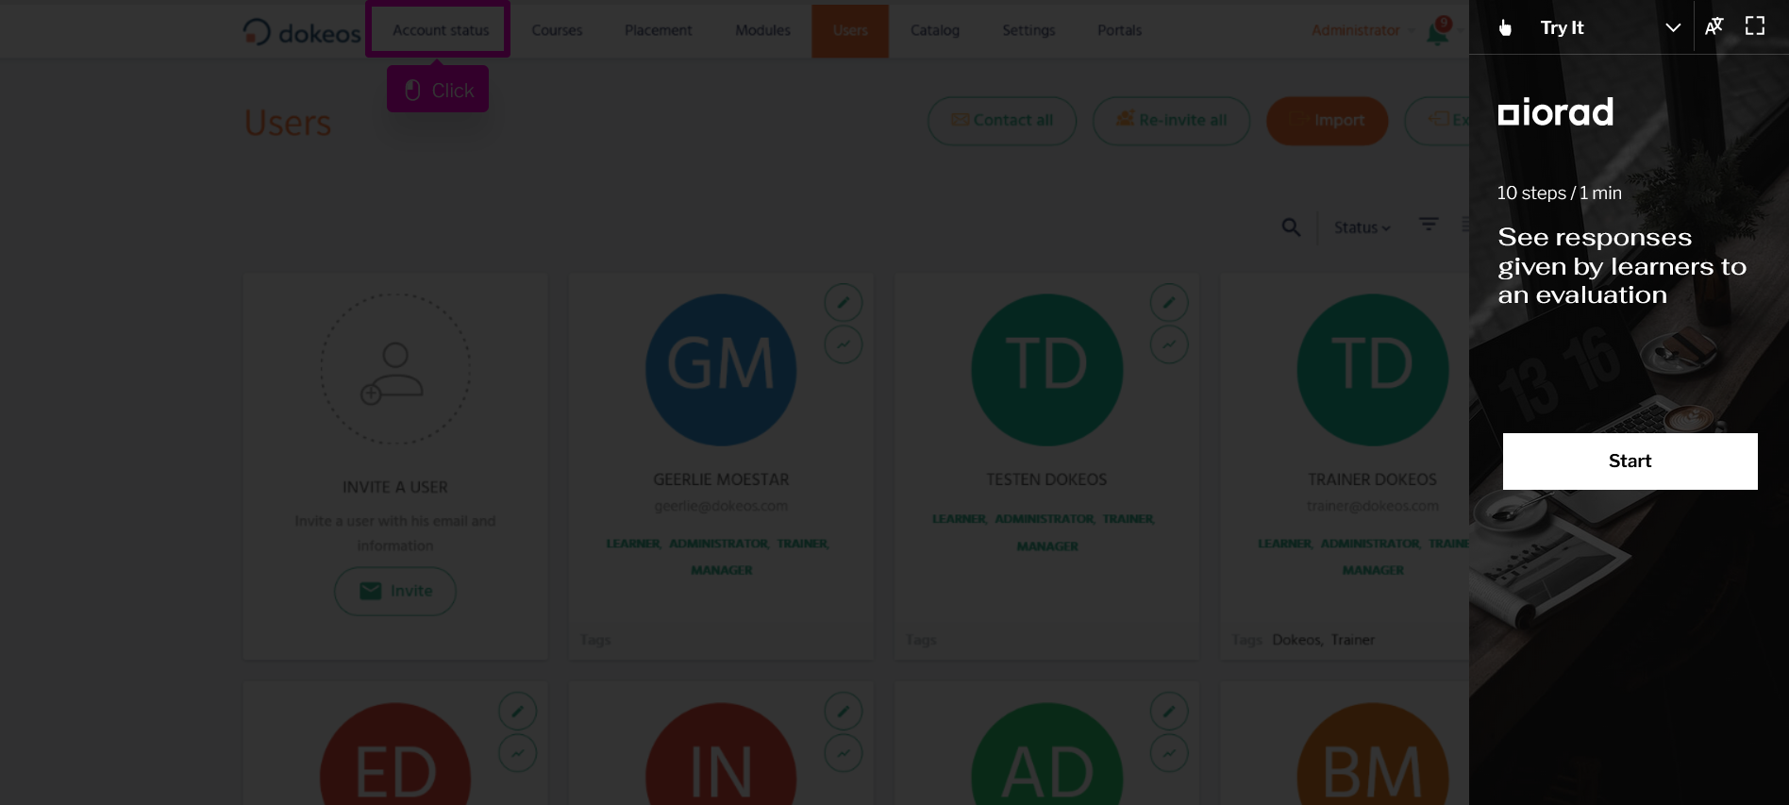Click the notification bell icon
Image resolution: width=1789 pixels, height=805 pixels.
(1437, 33)
